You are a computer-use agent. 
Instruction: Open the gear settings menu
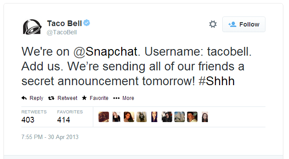click(213, 24)
